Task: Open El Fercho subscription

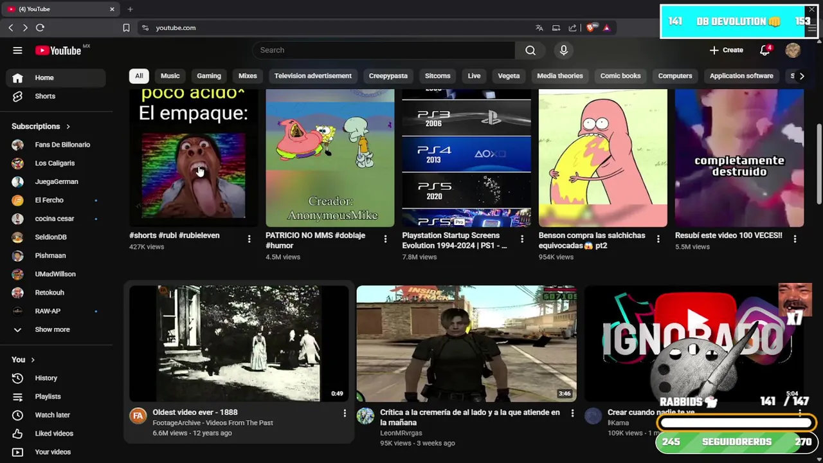Action: tap(56, 201)
